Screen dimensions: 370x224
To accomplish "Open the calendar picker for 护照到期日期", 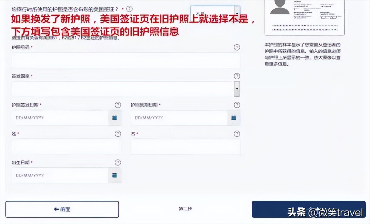I will 233,117.
